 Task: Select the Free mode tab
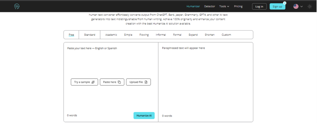tap(72, 35)
